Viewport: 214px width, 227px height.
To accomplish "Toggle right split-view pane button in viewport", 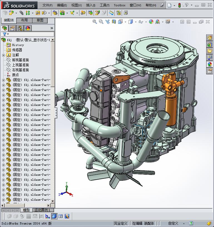I will click(x=188, y=22).
